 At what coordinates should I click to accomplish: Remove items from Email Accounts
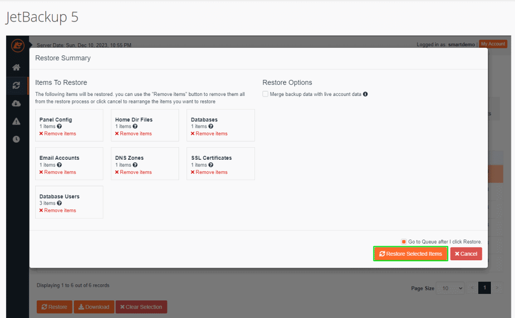[x=57, y=172]
